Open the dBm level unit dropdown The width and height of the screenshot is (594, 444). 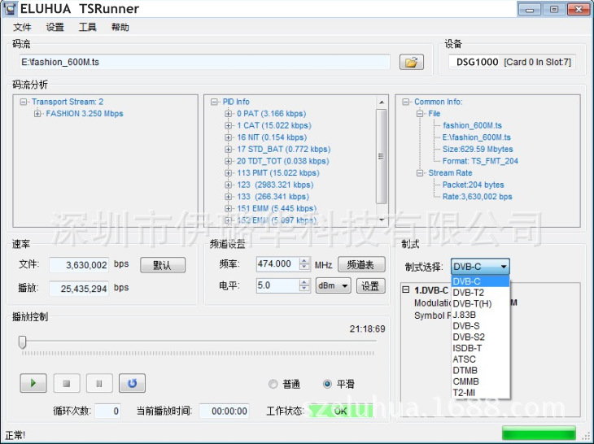pyautogui.click(x=334, y=285)
